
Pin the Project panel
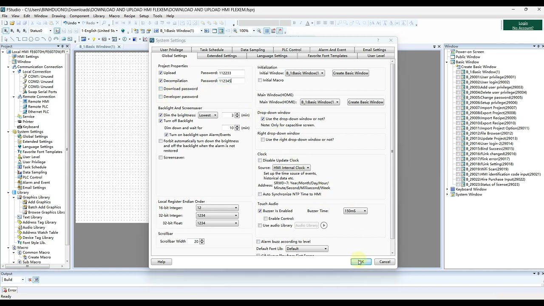[x=62, y=46]
